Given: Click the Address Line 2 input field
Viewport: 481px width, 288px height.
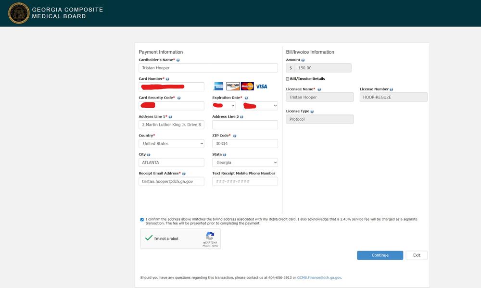Looking at the screenshot, I should [x=245, y=125].
